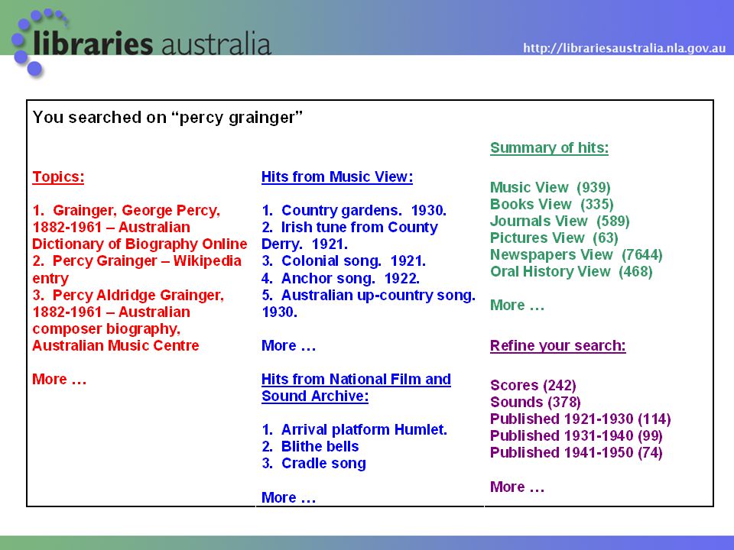734x550 pixels.
Task: Open Percy Aldridge Grainger composer biography
Action: pyautogui.click(x=128, y=320)
